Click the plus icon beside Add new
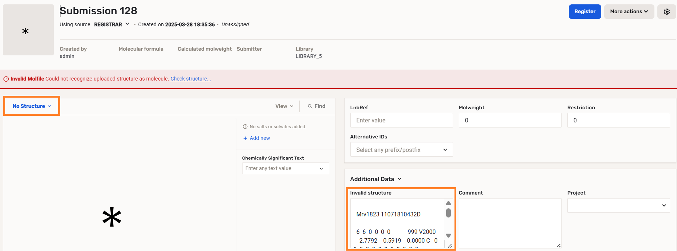677x251 pixels. pos(245,138)
